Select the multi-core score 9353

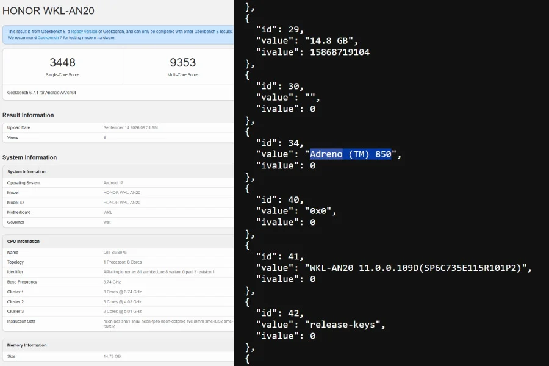(x=183, y=62)
